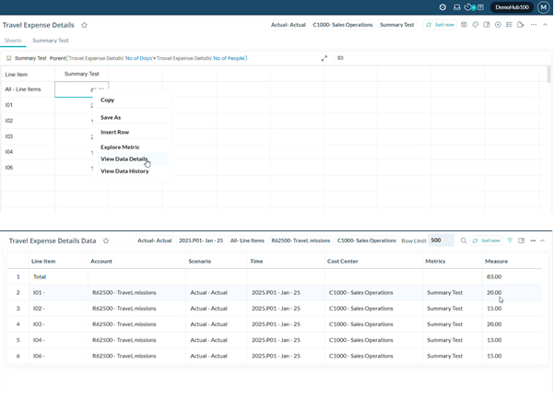
Task: Open the more options ellipsis in data panel
Action: point(532,241)
